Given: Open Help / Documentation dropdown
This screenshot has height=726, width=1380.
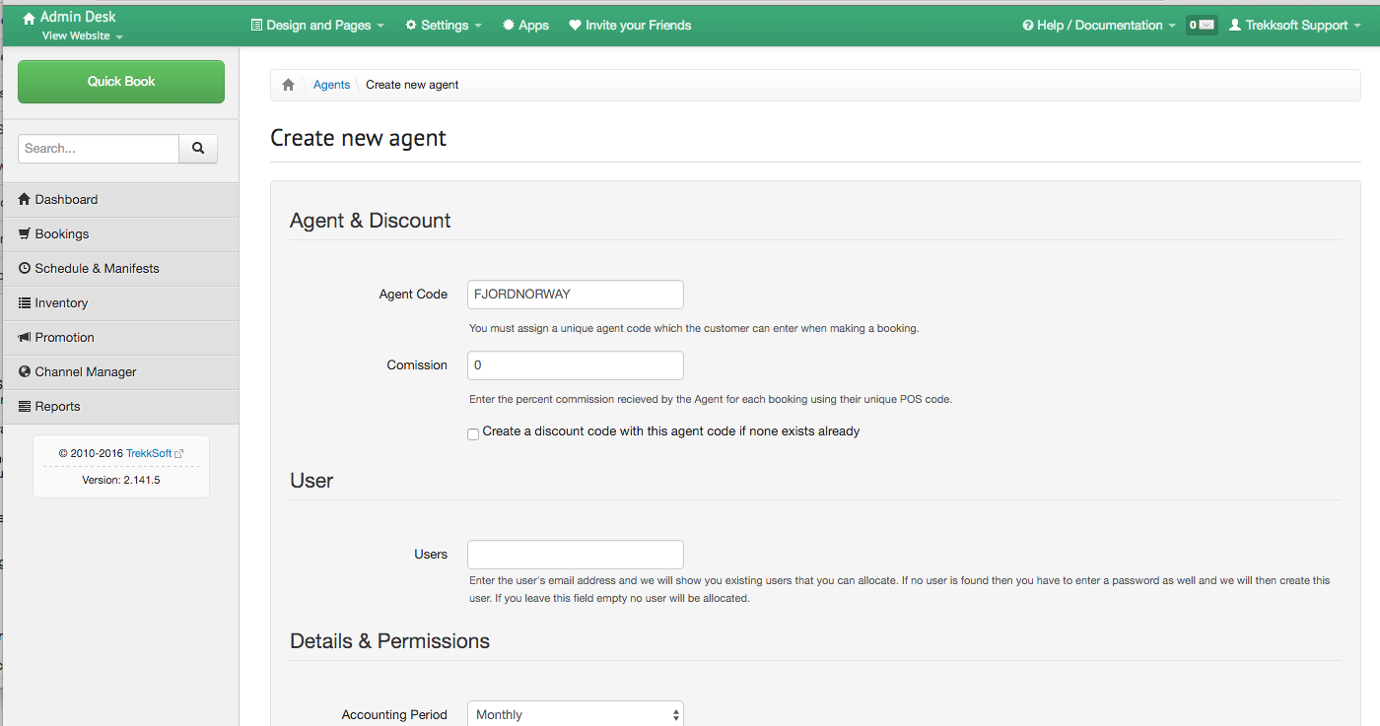Looking at the screenshot, I should (1099, 25).
